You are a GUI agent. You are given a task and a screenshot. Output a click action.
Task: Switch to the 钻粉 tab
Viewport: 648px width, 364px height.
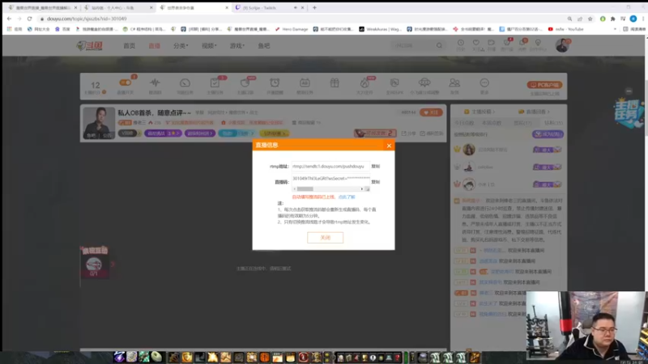click(553, 123)
